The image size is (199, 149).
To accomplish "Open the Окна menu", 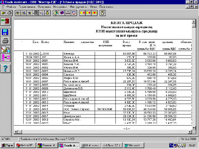I will 93,7.
